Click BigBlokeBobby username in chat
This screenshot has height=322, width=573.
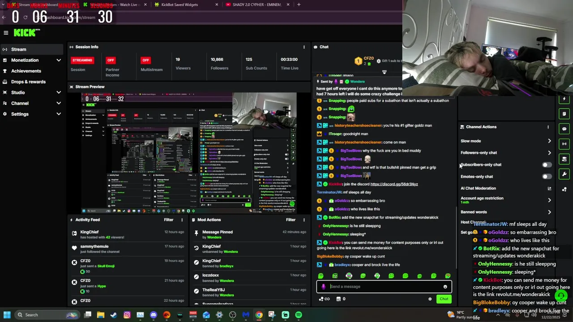coord(330,257)
